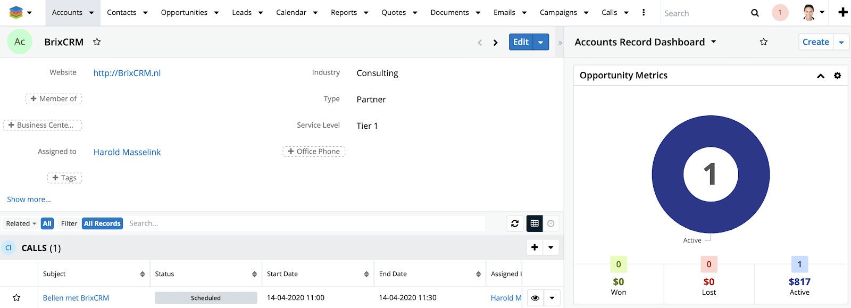
Task: Open the Accounts Record Dashboard title dropdown
Action: click(x=714, y=41)
